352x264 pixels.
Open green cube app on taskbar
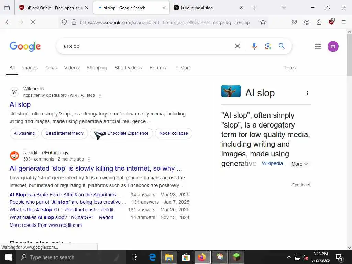236,257
